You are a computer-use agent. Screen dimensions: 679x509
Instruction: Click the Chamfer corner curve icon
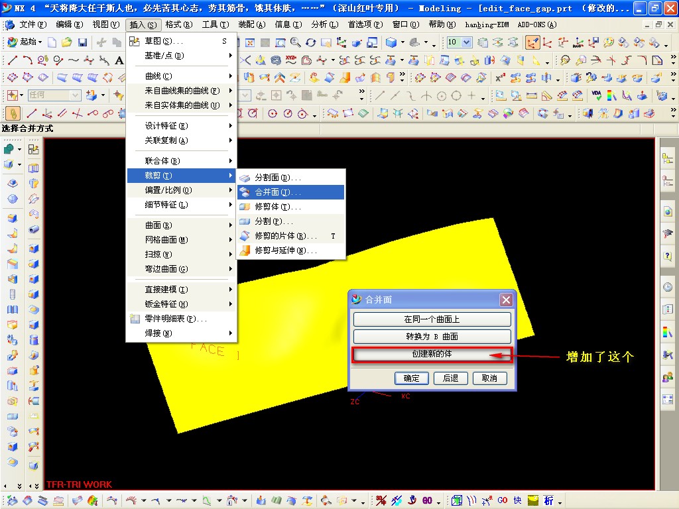tap(657, 60)
